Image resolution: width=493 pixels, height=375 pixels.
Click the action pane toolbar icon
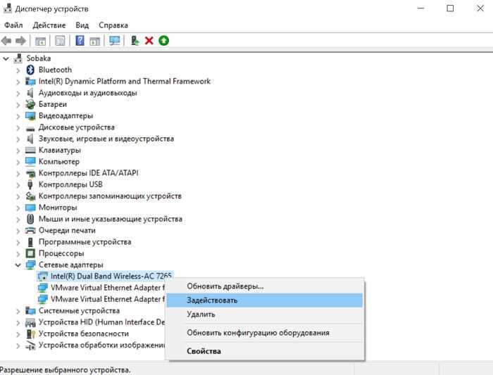pyautogui.click(x=94, y=41)
